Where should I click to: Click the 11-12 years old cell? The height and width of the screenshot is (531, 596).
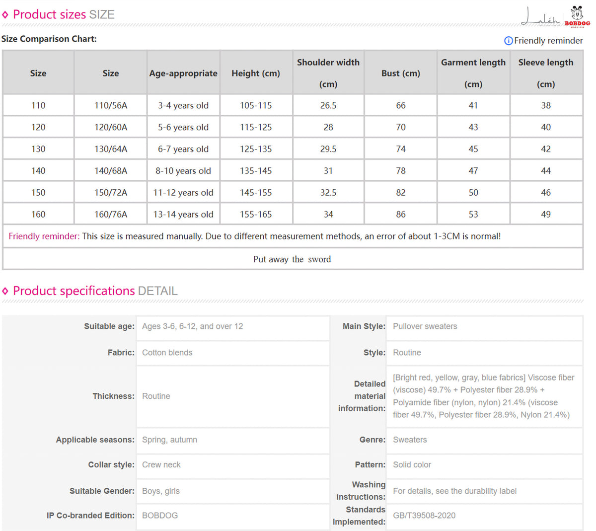coord(183,193)
